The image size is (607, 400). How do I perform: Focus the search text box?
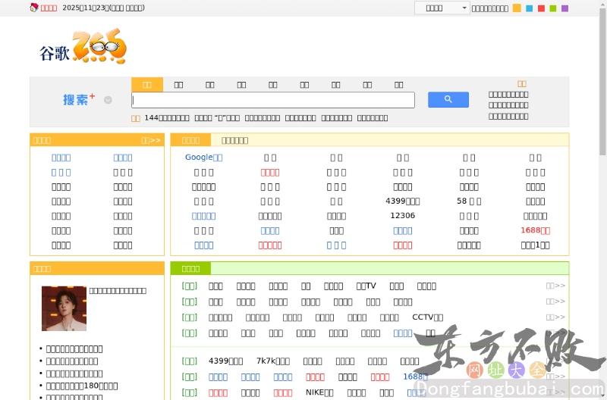pos(273,100)
